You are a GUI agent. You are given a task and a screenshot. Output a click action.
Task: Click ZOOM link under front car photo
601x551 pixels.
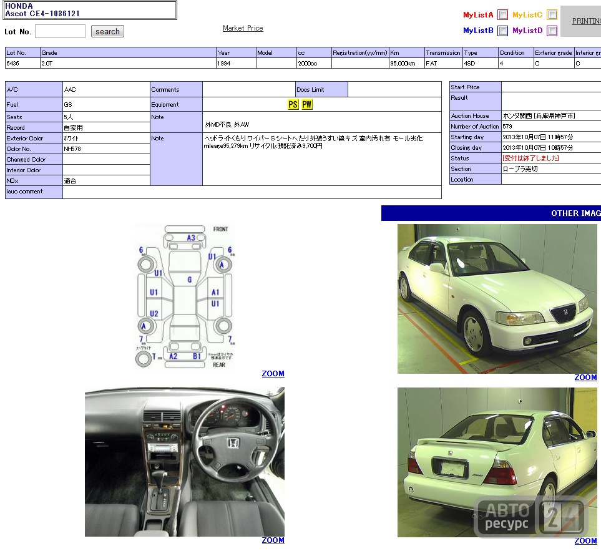(585, 378)
